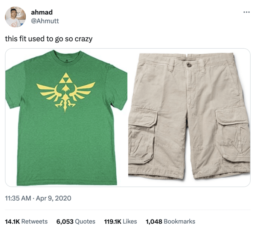Click the 1,048 Bookmarks count
Screen dimensions: 256x232
[170, 221]
